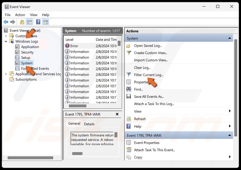Image resolution: width=241 pixels, height=170 pixels.
Task: Click the Find binoculars icon
Action: 129,89
